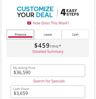Click the gray monthly payment summary panel
Viewport: 96px width, 99px height.
coord(48,48)
